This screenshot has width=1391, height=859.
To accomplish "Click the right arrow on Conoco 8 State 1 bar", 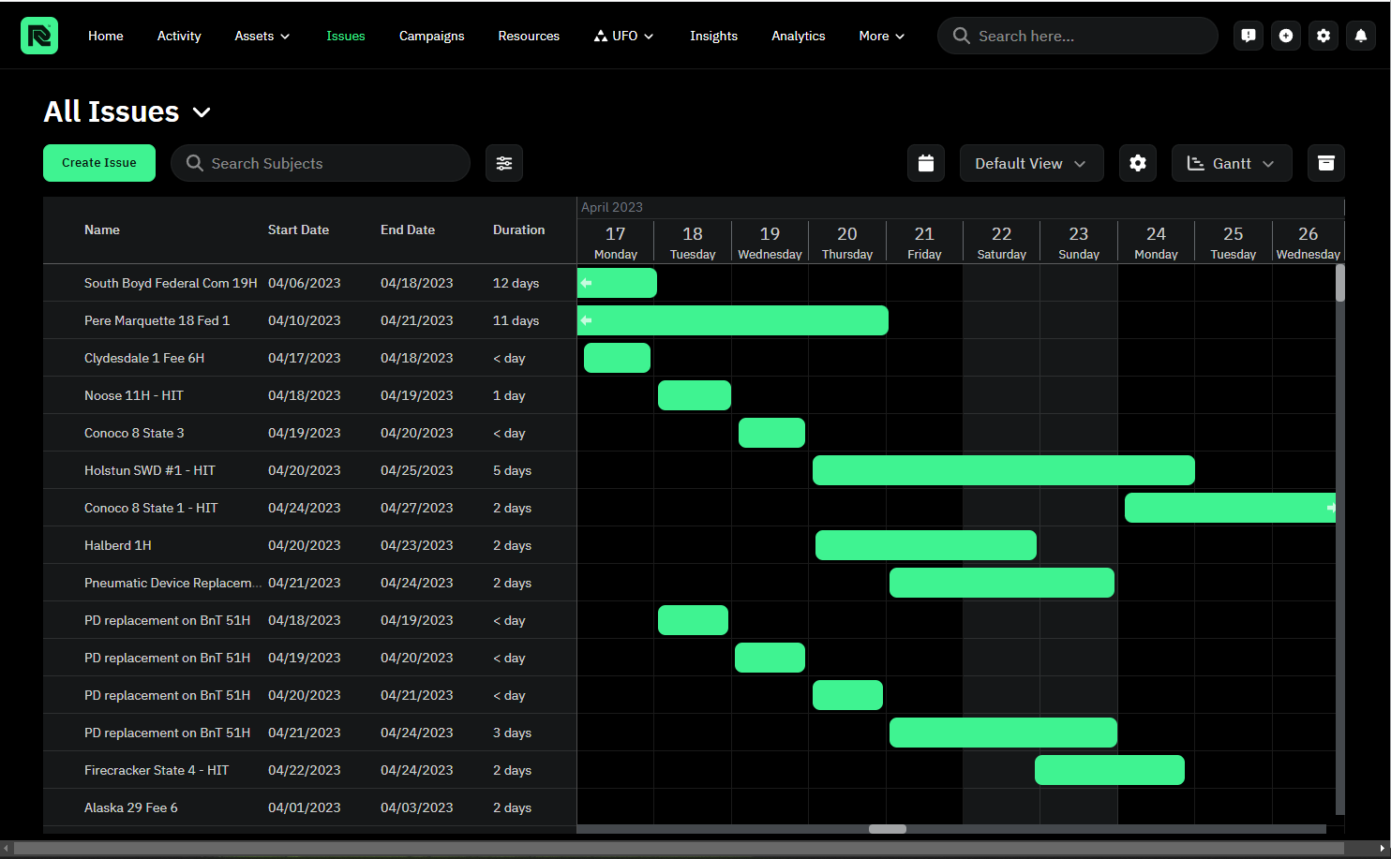I will tap(1331, 508).
